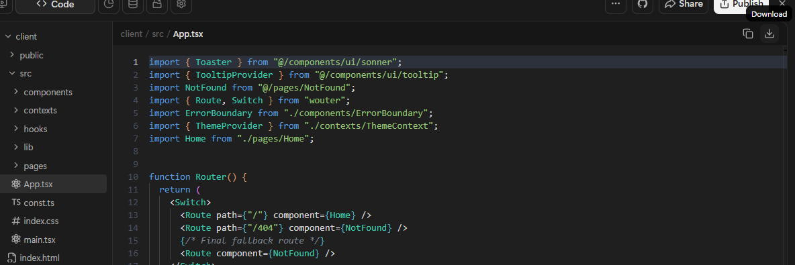
Task: Click line number 10 in the gutter
Action: point(134,177)
